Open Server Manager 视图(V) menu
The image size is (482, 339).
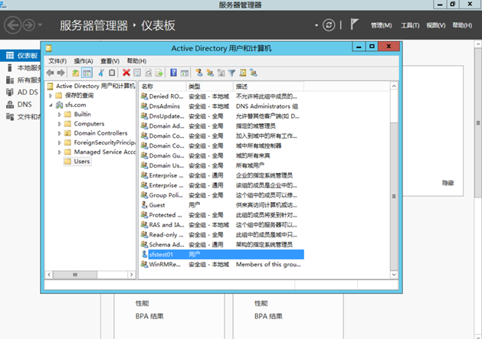tap(436, 25)
